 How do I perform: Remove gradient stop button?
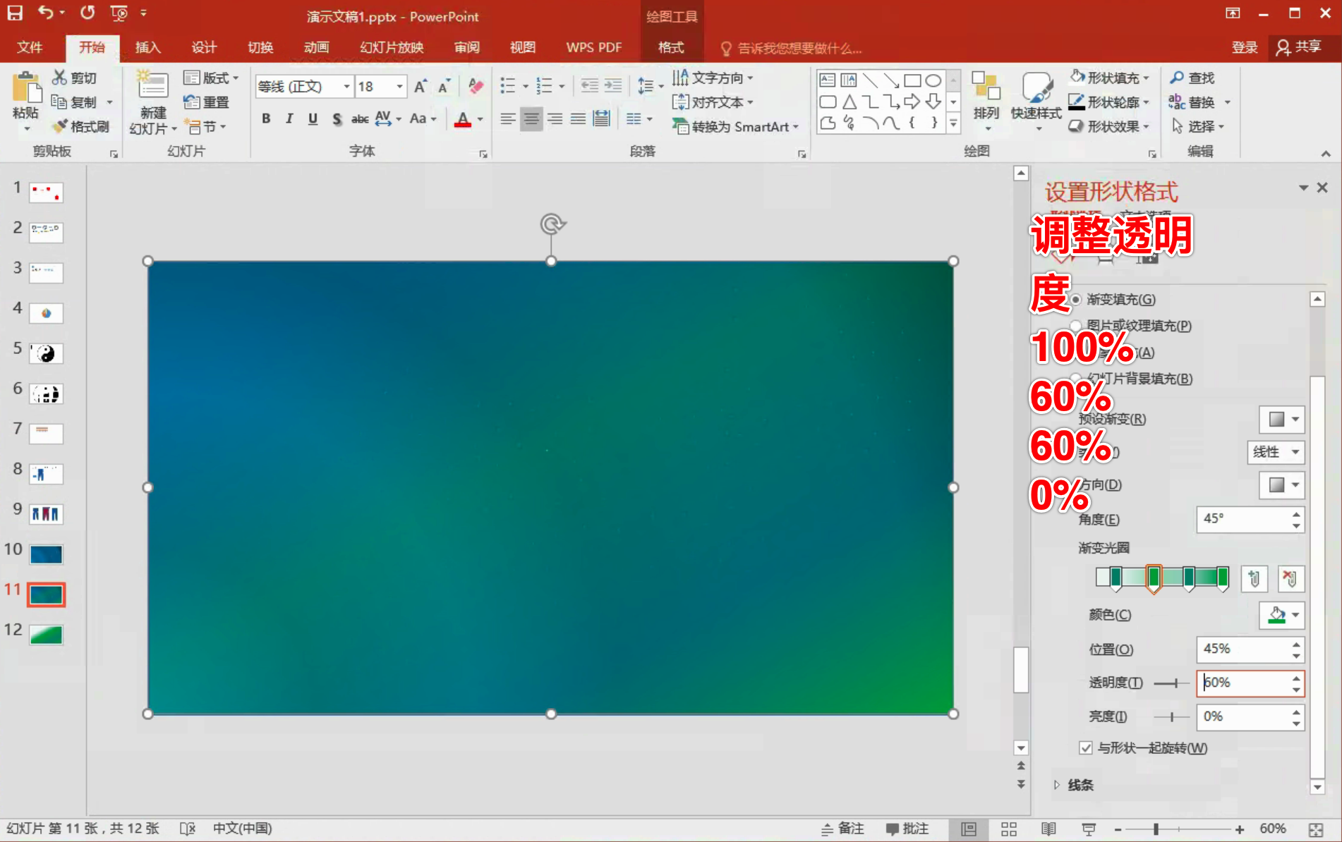click(1290, 578)
